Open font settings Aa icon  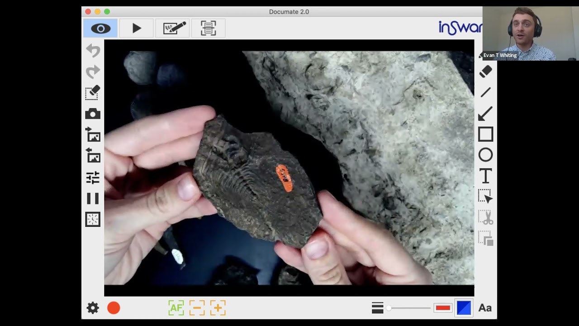[485, 308]
